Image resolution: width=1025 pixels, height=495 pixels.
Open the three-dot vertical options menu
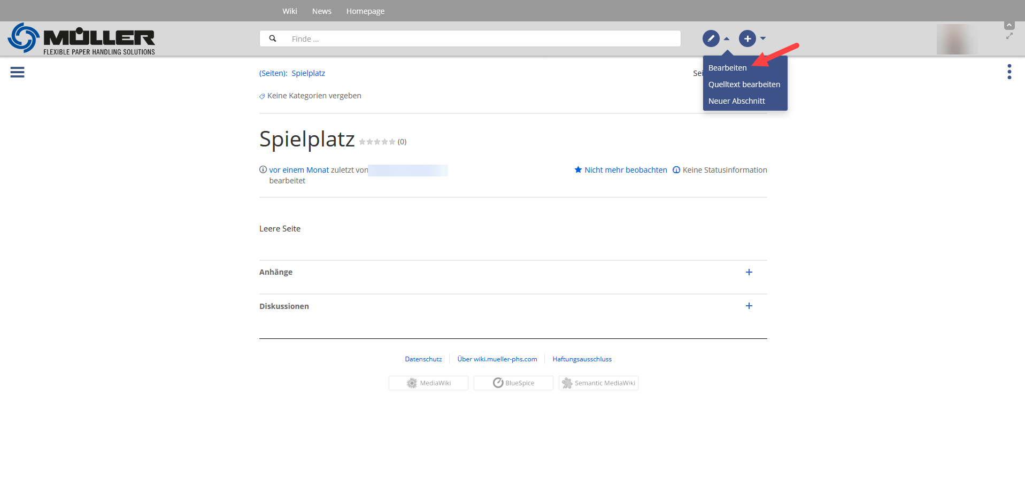coord(1009,72)
